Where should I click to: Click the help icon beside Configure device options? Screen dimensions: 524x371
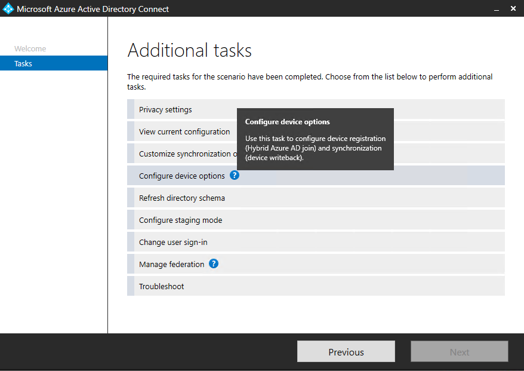pyautogui.click(x=235, y=175)
